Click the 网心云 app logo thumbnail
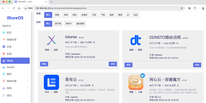Viewport: 206px width, 103px height. coord(136,82)
